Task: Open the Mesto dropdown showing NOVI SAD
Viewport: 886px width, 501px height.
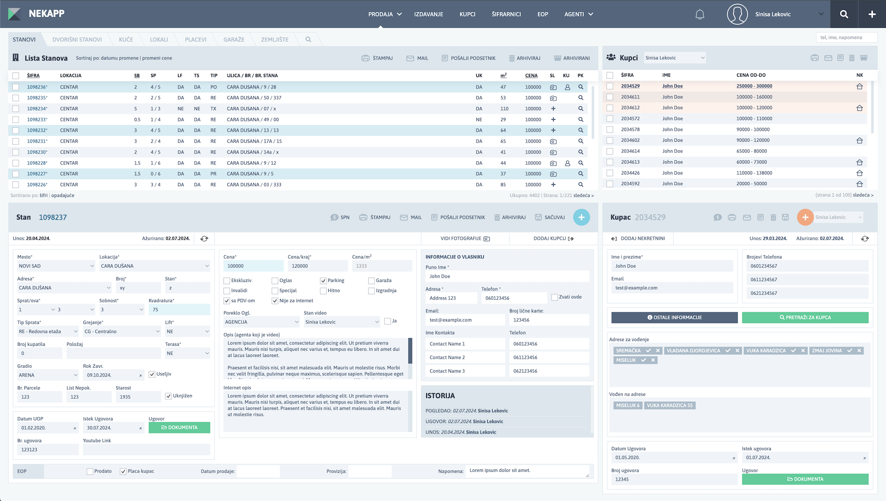Action: pos(56,266)
